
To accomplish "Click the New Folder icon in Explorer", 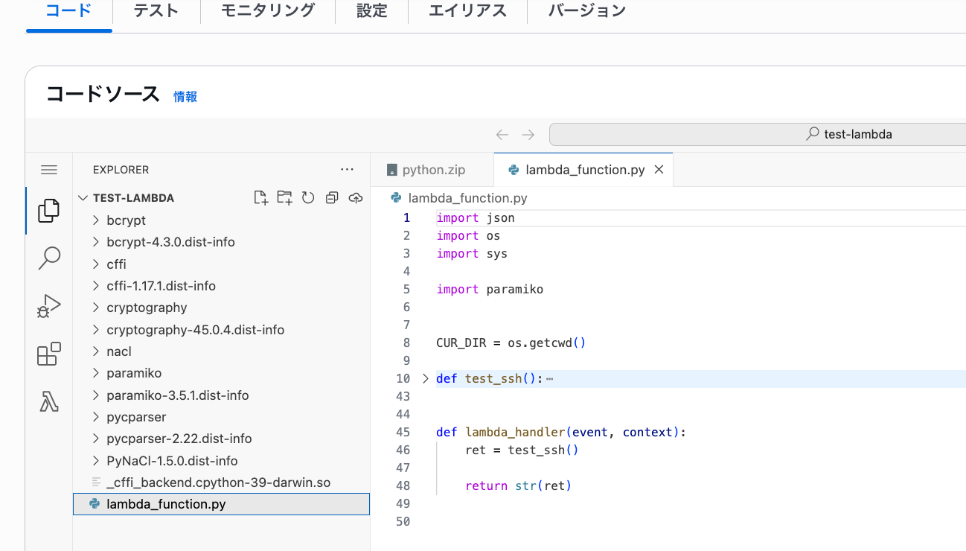I will coord(284,197).
